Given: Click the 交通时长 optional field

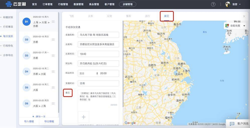Looking at the screenshot, I should pos(98,83).
